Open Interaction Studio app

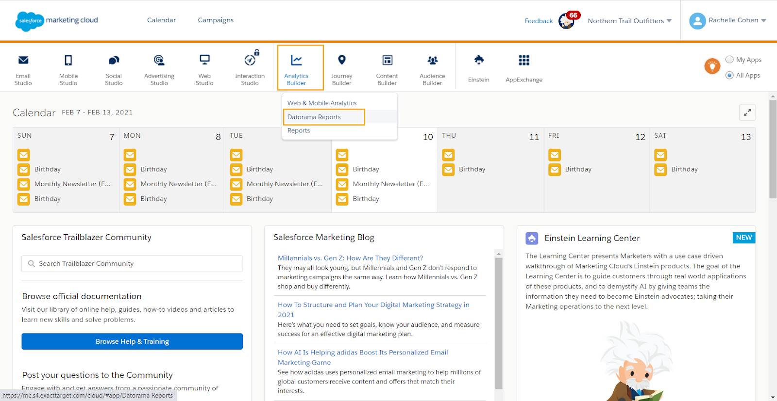(250, 68)
